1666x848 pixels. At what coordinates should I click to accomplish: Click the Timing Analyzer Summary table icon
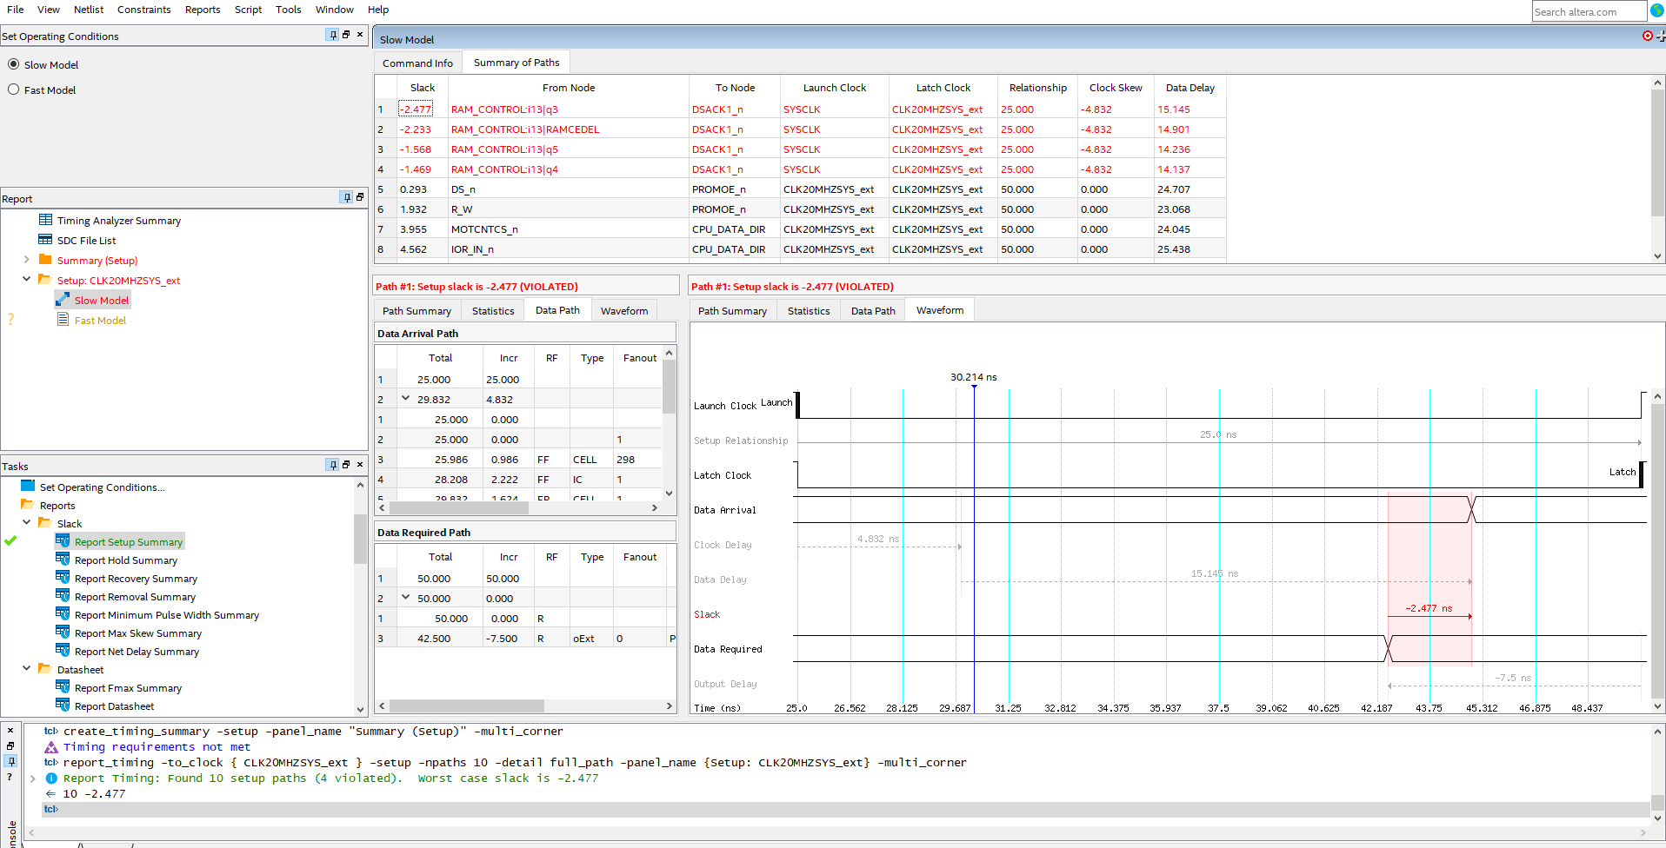click(x=45, y=221)
